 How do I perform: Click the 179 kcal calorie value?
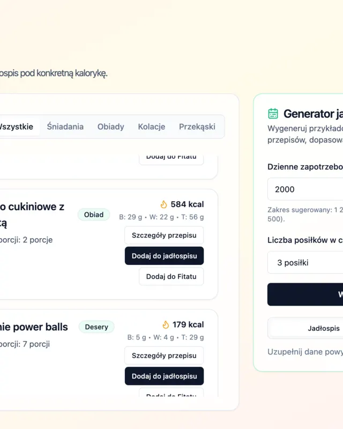click(188, 325)
